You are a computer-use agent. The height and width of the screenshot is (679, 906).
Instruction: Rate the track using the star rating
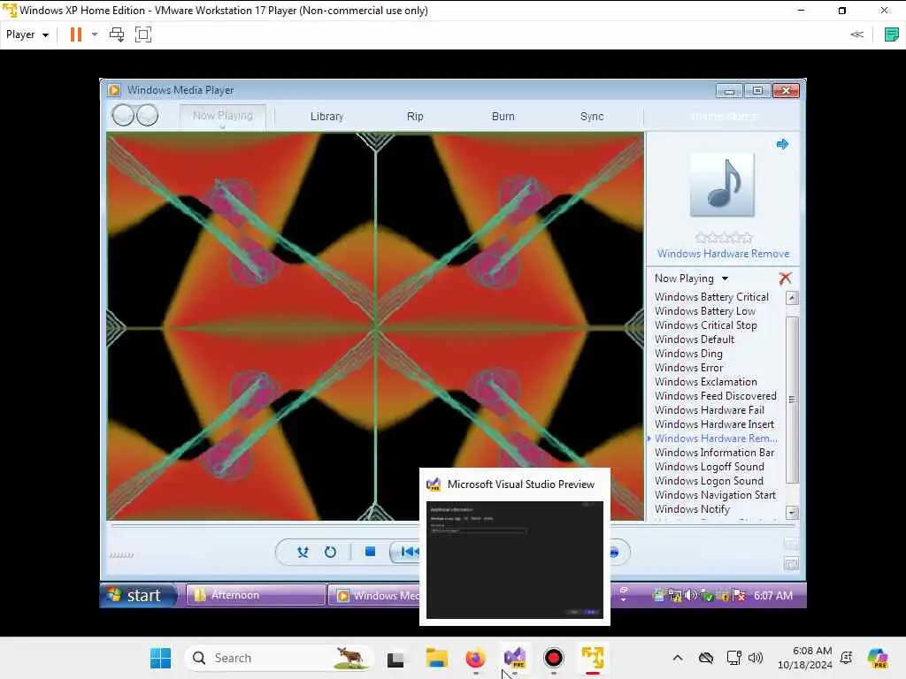724,237
